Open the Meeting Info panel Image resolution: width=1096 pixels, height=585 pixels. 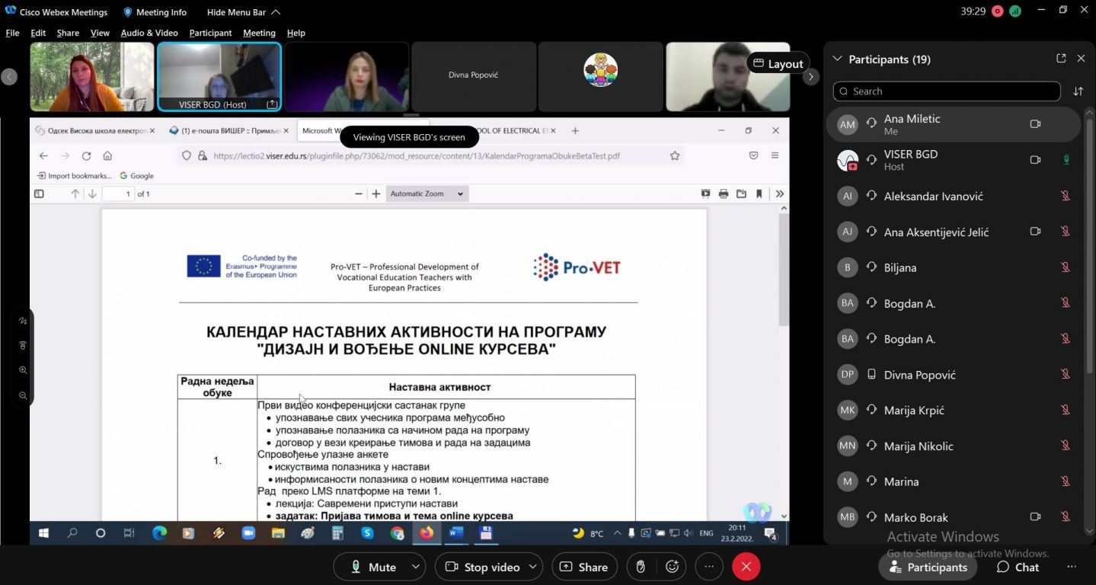[x=155, y=12]
